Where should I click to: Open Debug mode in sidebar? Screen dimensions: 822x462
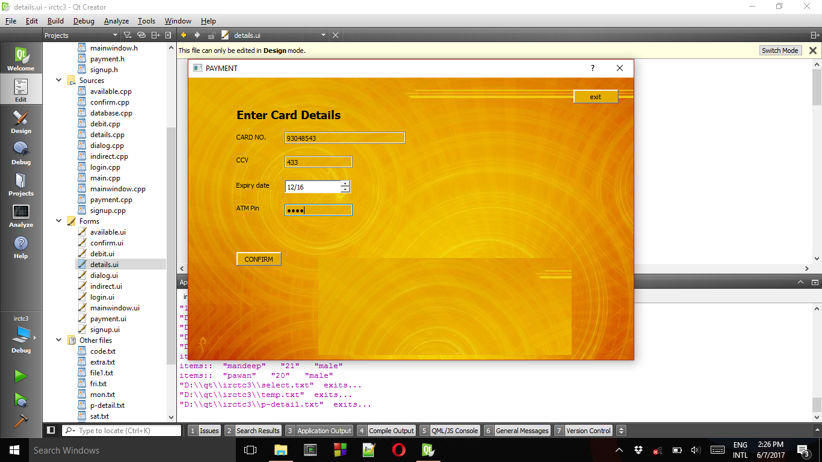tap(20, 153)
